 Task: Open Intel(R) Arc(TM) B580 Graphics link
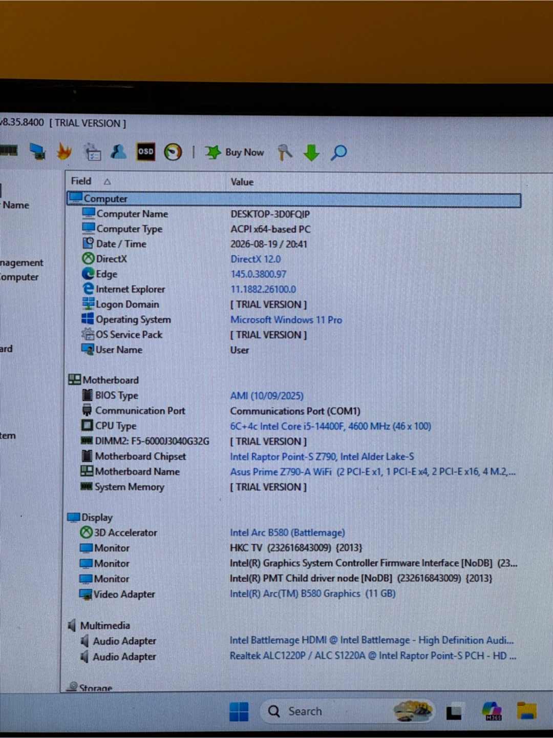(312, 593)
